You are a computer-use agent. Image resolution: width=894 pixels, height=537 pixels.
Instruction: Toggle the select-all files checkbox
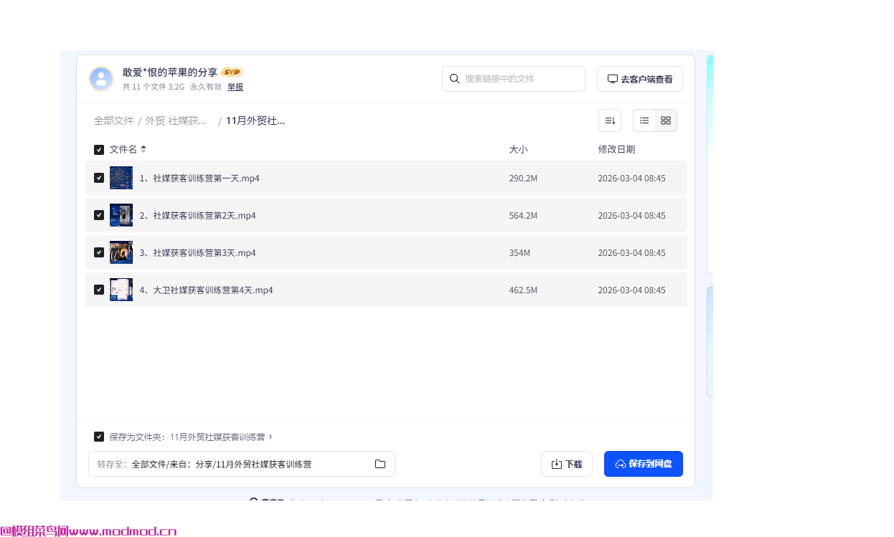99,150
